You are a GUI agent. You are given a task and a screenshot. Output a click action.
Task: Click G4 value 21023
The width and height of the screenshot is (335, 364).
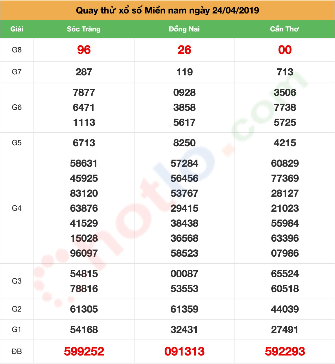tap(285, 208)
